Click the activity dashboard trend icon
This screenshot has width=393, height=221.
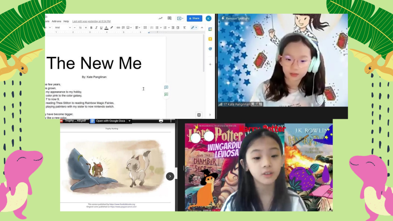tap(160, 18)
